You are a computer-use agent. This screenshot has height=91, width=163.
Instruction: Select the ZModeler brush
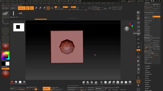pos(96,82)
